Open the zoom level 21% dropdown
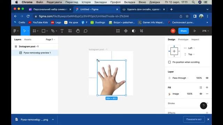The width and height of the screenshot is (223, 125). click(206, 31)
